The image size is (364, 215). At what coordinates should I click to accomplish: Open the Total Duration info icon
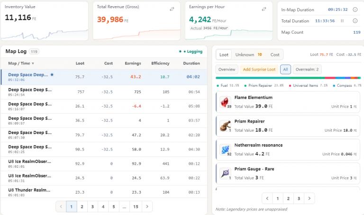tap(355, 21)
